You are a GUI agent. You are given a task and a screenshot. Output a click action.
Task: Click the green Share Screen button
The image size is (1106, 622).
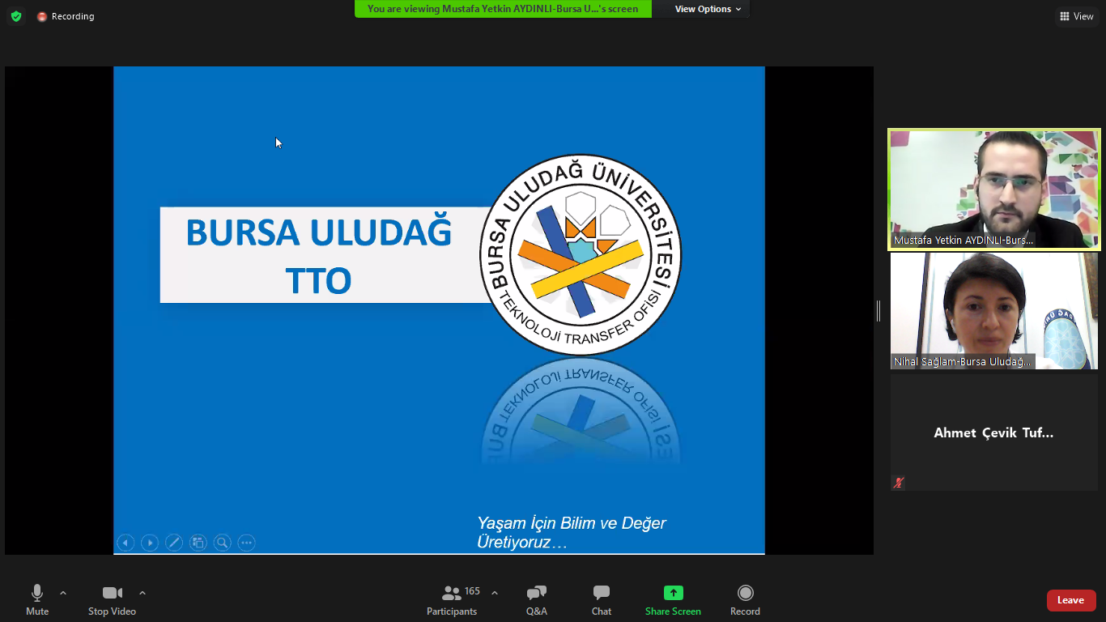pos(673,600)
